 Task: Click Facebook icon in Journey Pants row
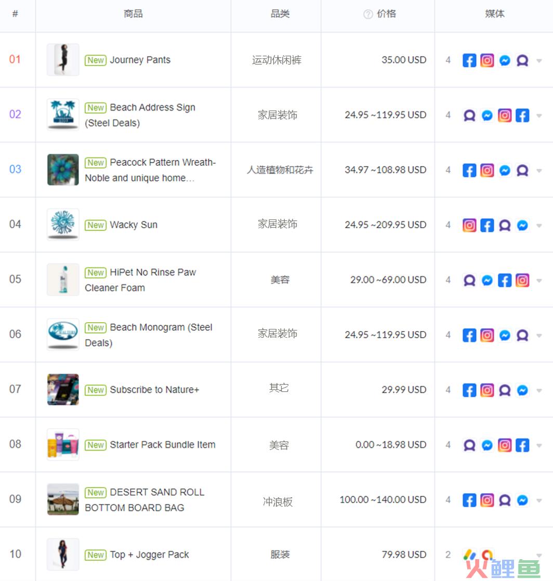469,60
